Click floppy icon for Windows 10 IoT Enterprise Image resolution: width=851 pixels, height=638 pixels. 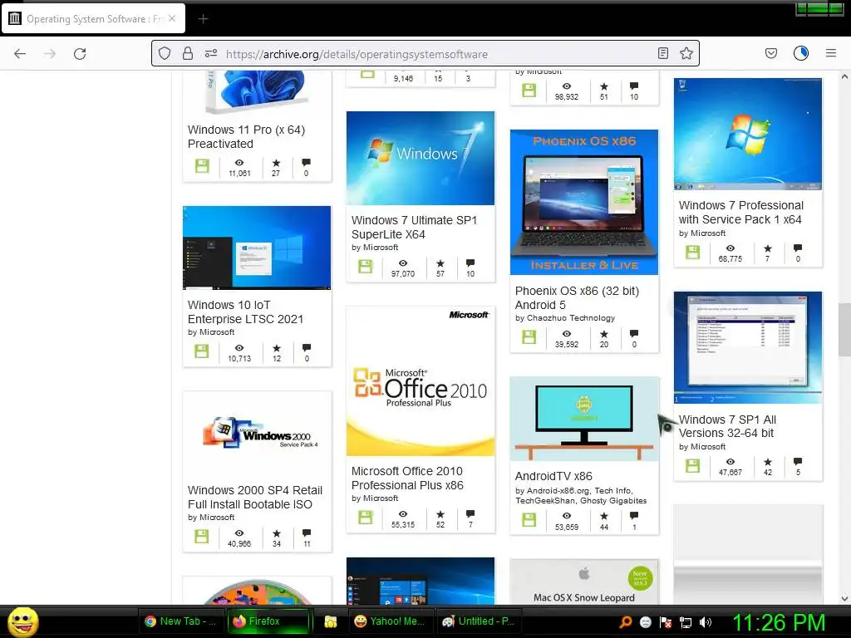(202, 351)
